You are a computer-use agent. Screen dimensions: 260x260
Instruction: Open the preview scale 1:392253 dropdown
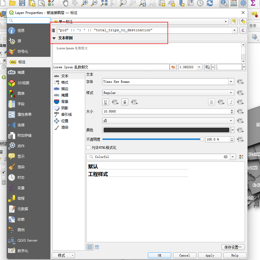coord(199,67)
